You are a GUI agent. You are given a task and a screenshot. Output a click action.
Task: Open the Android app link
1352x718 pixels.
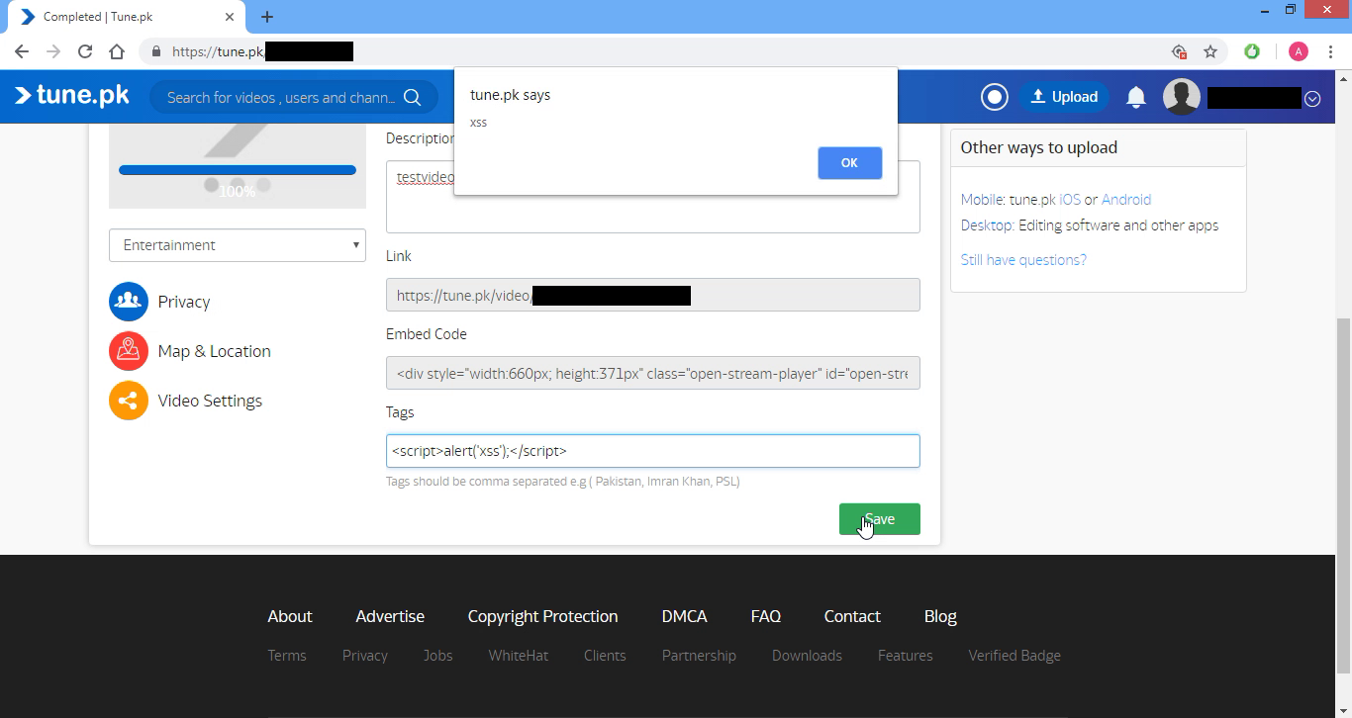coord(1126,199)
